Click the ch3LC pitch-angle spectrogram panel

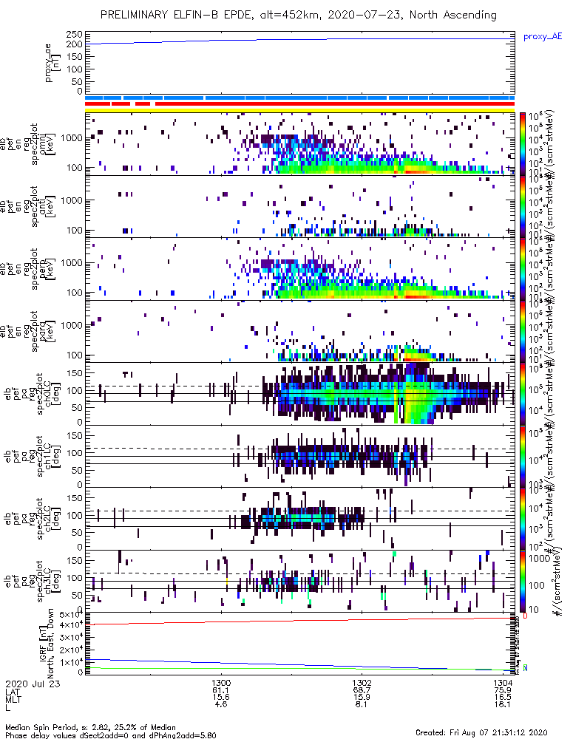pos(300,581)
